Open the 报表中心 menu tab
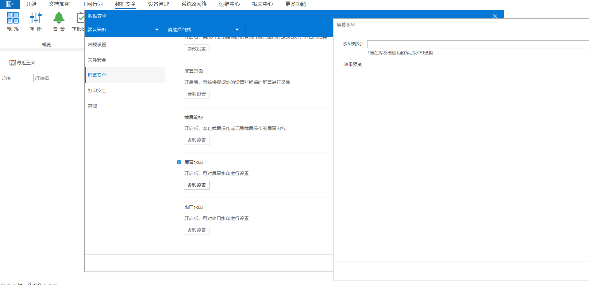589x285 pixels. click(x=263, y=4)
